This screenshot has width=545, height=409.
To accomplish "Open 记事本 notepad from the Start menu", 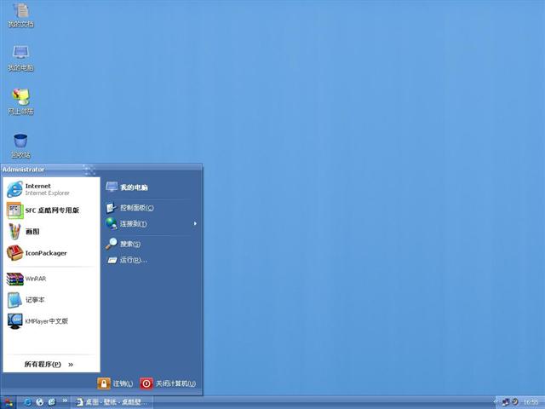I will point(51,300).
